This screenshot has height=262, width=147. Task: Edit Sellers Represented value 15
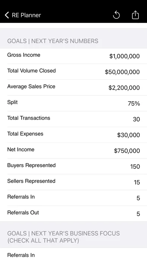(x=136, y=182)
